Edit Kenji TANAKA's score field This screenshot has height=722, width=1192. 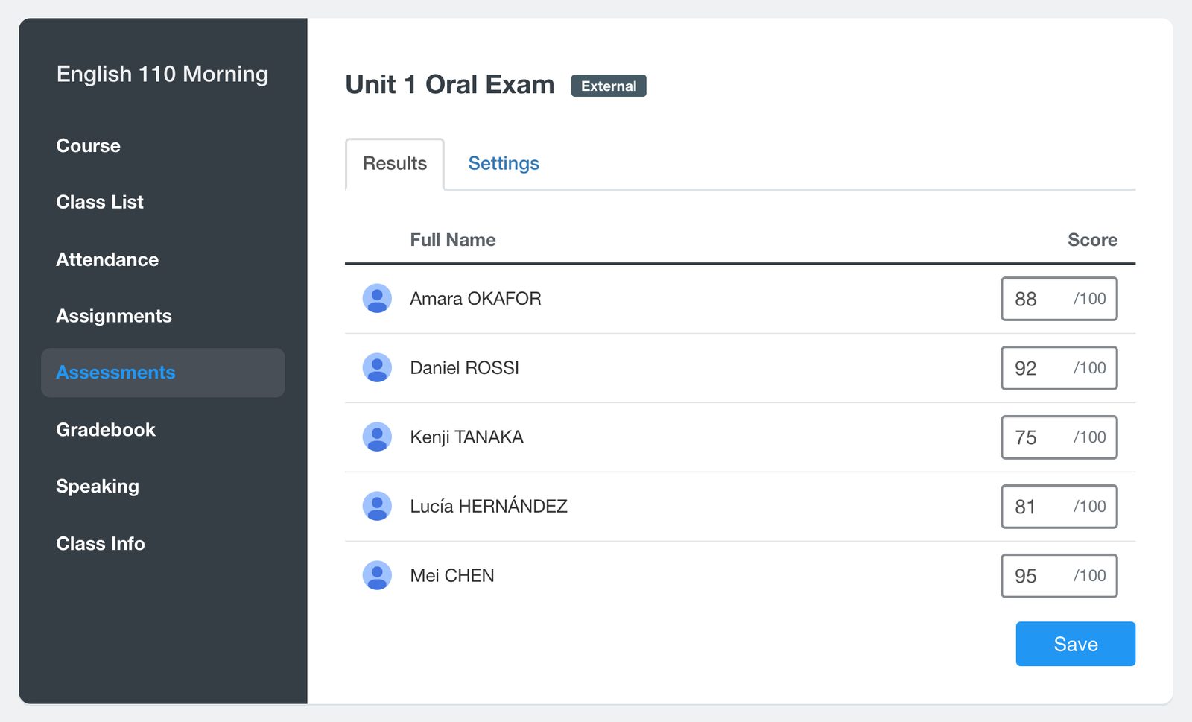(x=1059, y=437)
